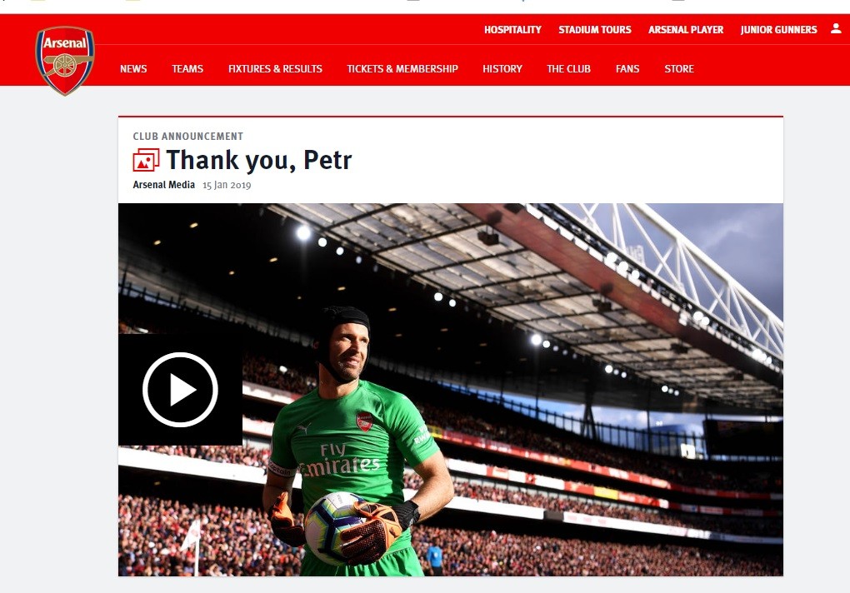Screen dimensions: 850x593
Task: Select the Club Announcement category label
Action: point(188,137)
